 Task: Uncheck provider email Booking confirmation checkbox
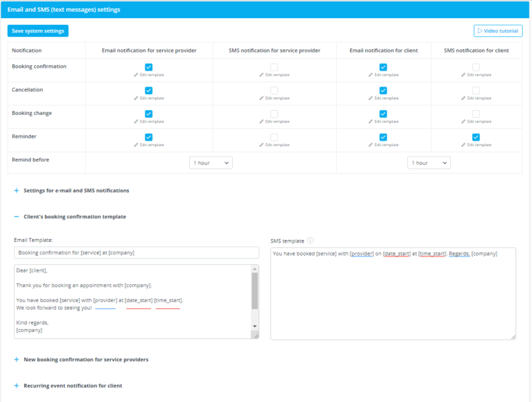[x=149, y=67]
